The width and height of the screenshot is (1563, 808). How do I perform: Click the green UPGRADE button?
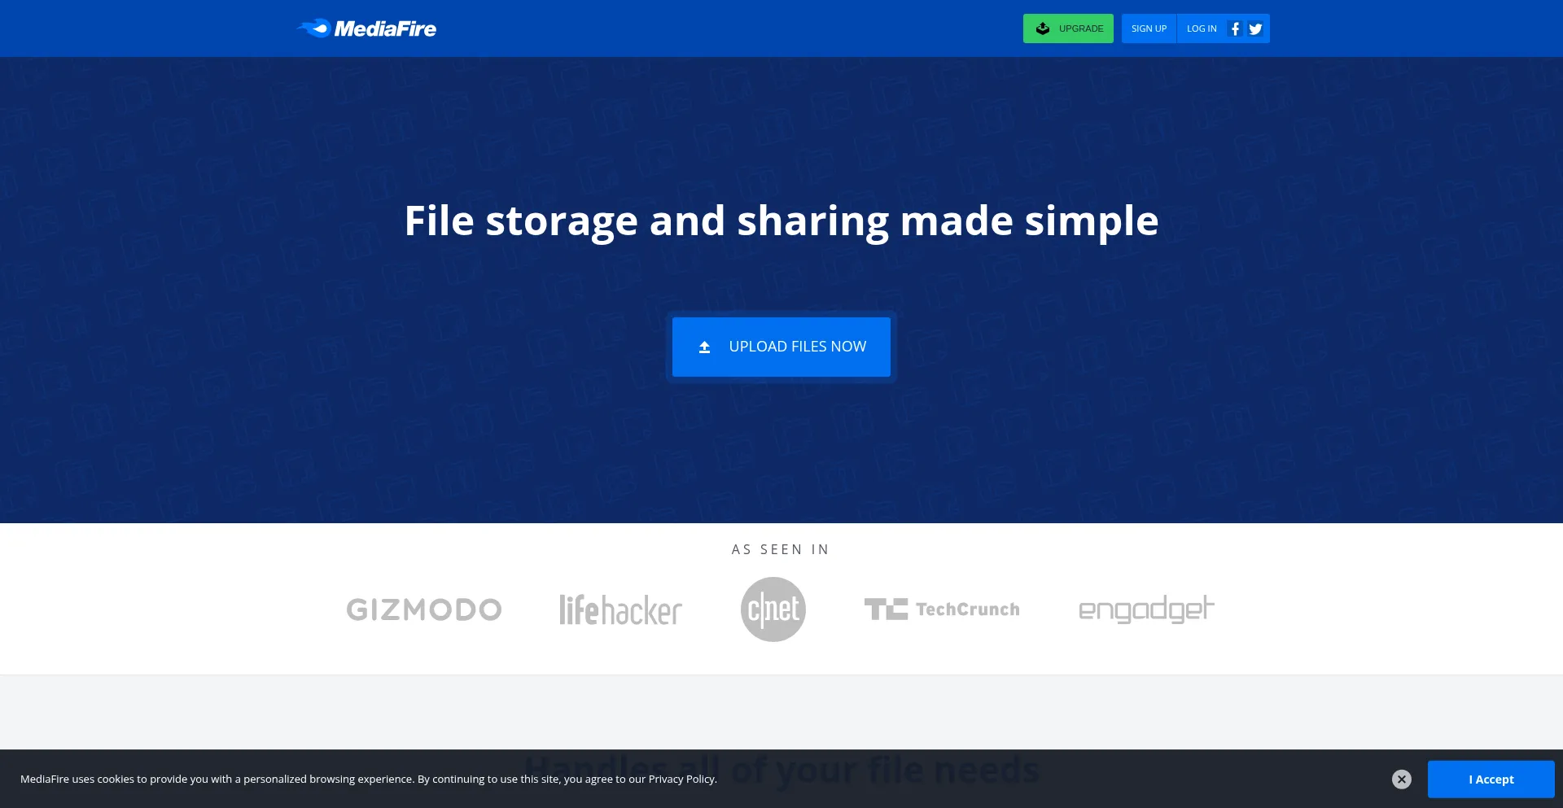tap(1068, 28)
